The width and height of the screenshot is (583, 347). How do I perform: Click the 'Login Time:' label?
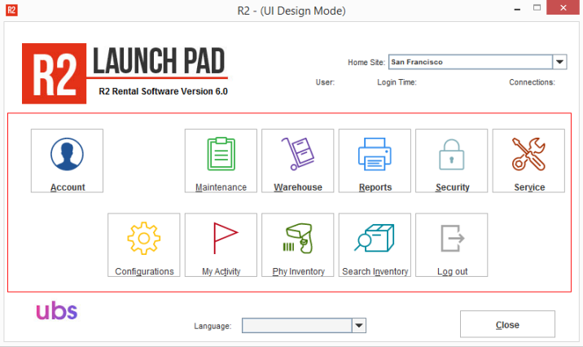tap(397, 82)
